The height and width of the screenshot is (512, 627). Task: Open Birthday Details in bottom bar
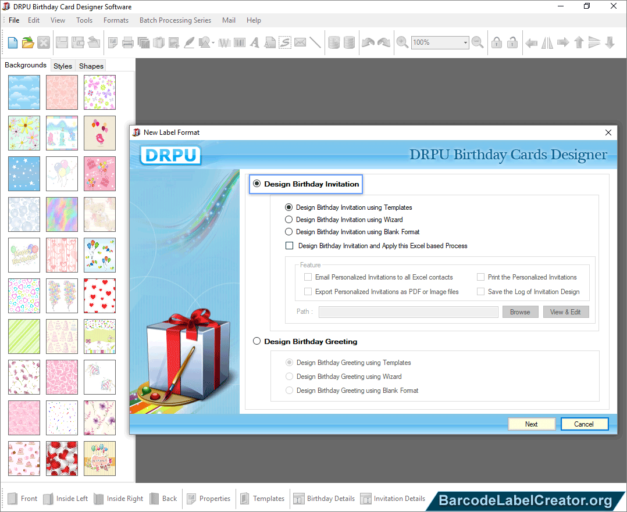click(x=325, y=499)
